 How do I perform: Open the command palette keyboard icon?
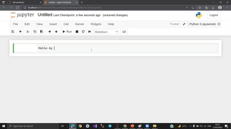(124, 32)
